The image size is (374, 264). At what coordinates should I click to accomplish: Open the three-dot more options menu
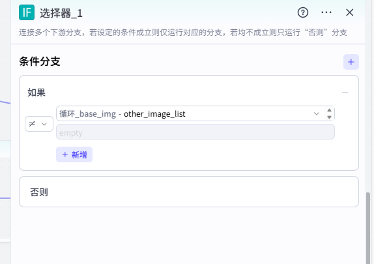click(x=326, y=12)
